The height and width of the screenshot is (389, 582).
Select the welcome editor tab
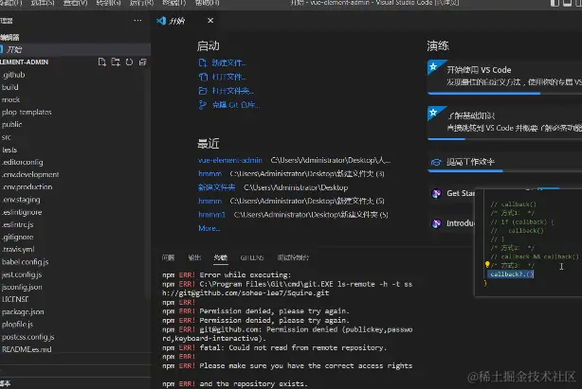[x=186, y=21]
